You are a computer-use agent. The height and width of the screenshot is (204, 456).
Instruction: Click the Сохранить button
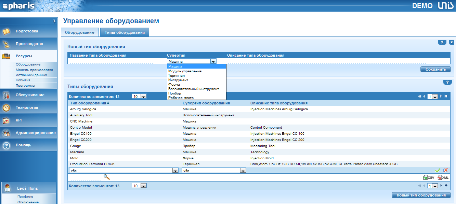click(x=435, y=69)
